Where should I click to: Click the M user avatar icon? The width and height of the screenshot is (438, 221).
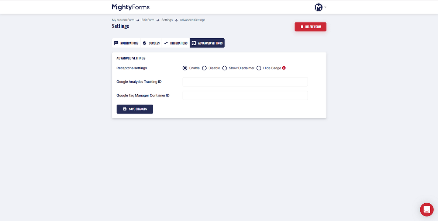point(318,7)
